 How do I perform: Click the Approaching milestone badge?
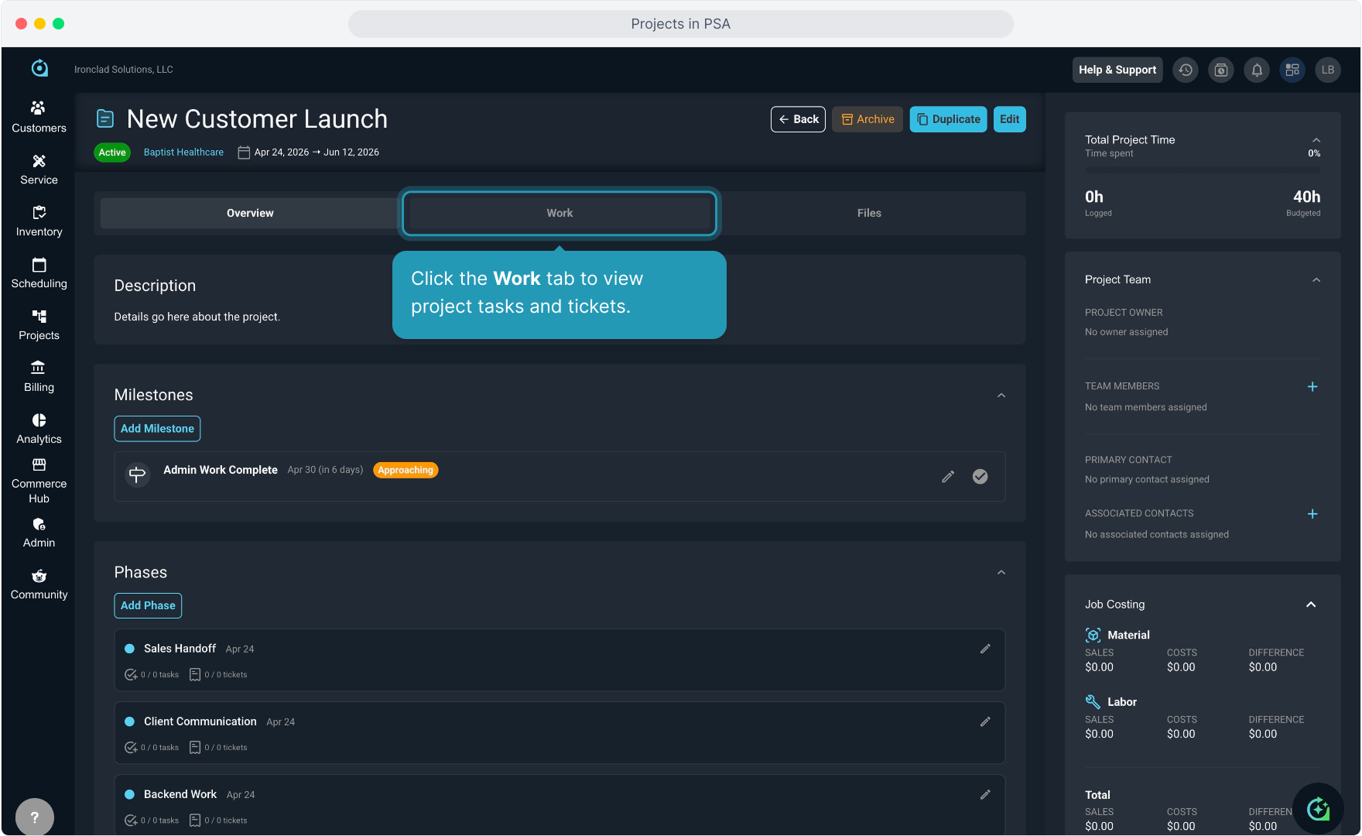tap(406, 470)
